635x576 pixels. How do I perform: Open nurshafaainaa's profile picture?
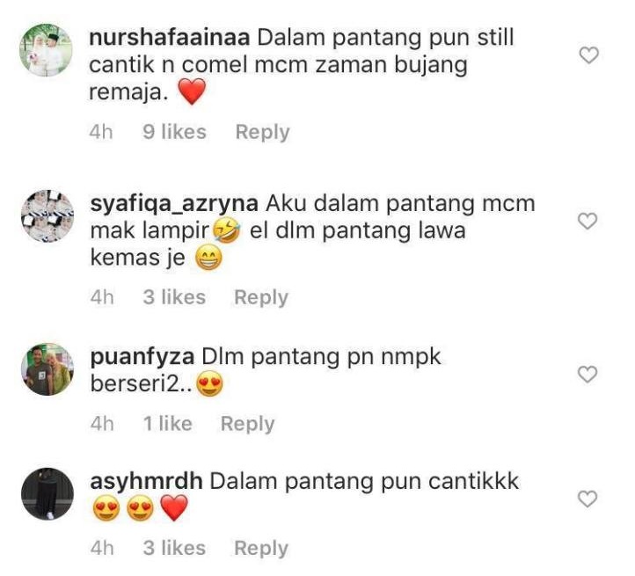pyautogui.click(x=46, y=50)
